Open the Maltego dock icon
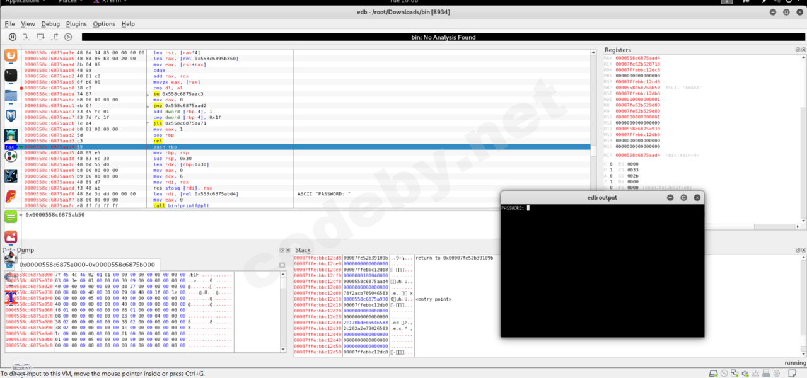Screen dimensions: 807x378 (11, 176)
